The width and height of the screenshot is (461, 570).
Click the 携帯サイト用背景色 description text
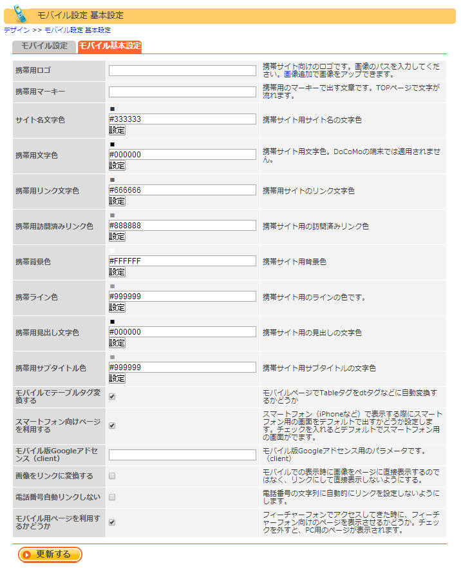pos(294,262)
